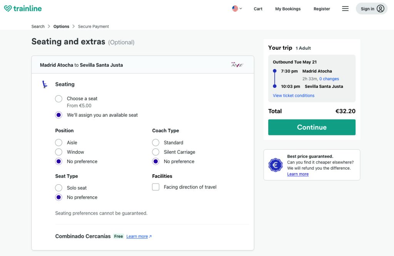The width and height of the screenshot is (394, 256).
Task: Open the hamburger menu
Action: [x=345, y=8]
